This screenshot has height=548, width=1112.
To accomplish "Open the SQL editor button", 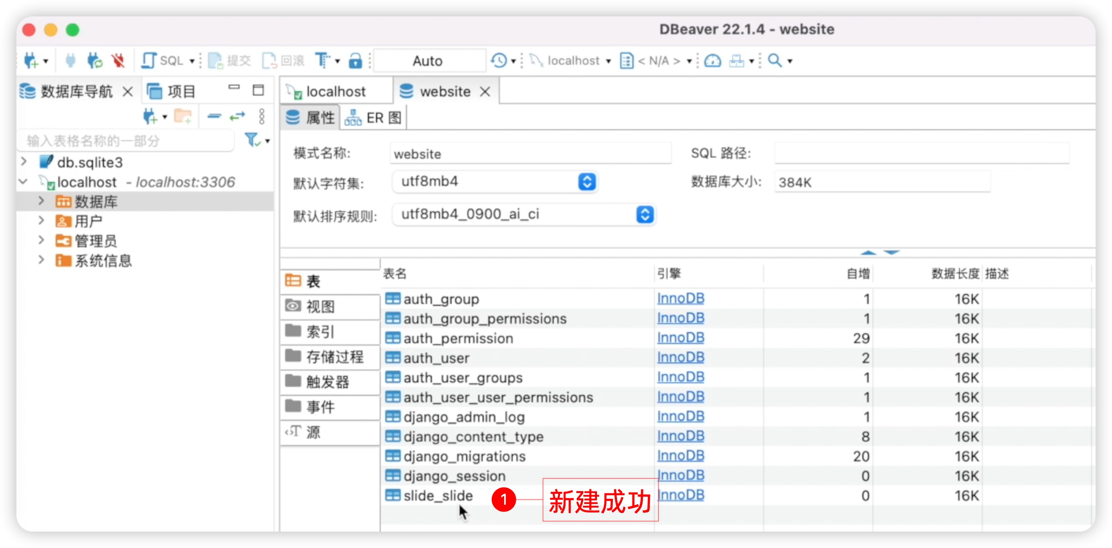I will coord(162,61).
